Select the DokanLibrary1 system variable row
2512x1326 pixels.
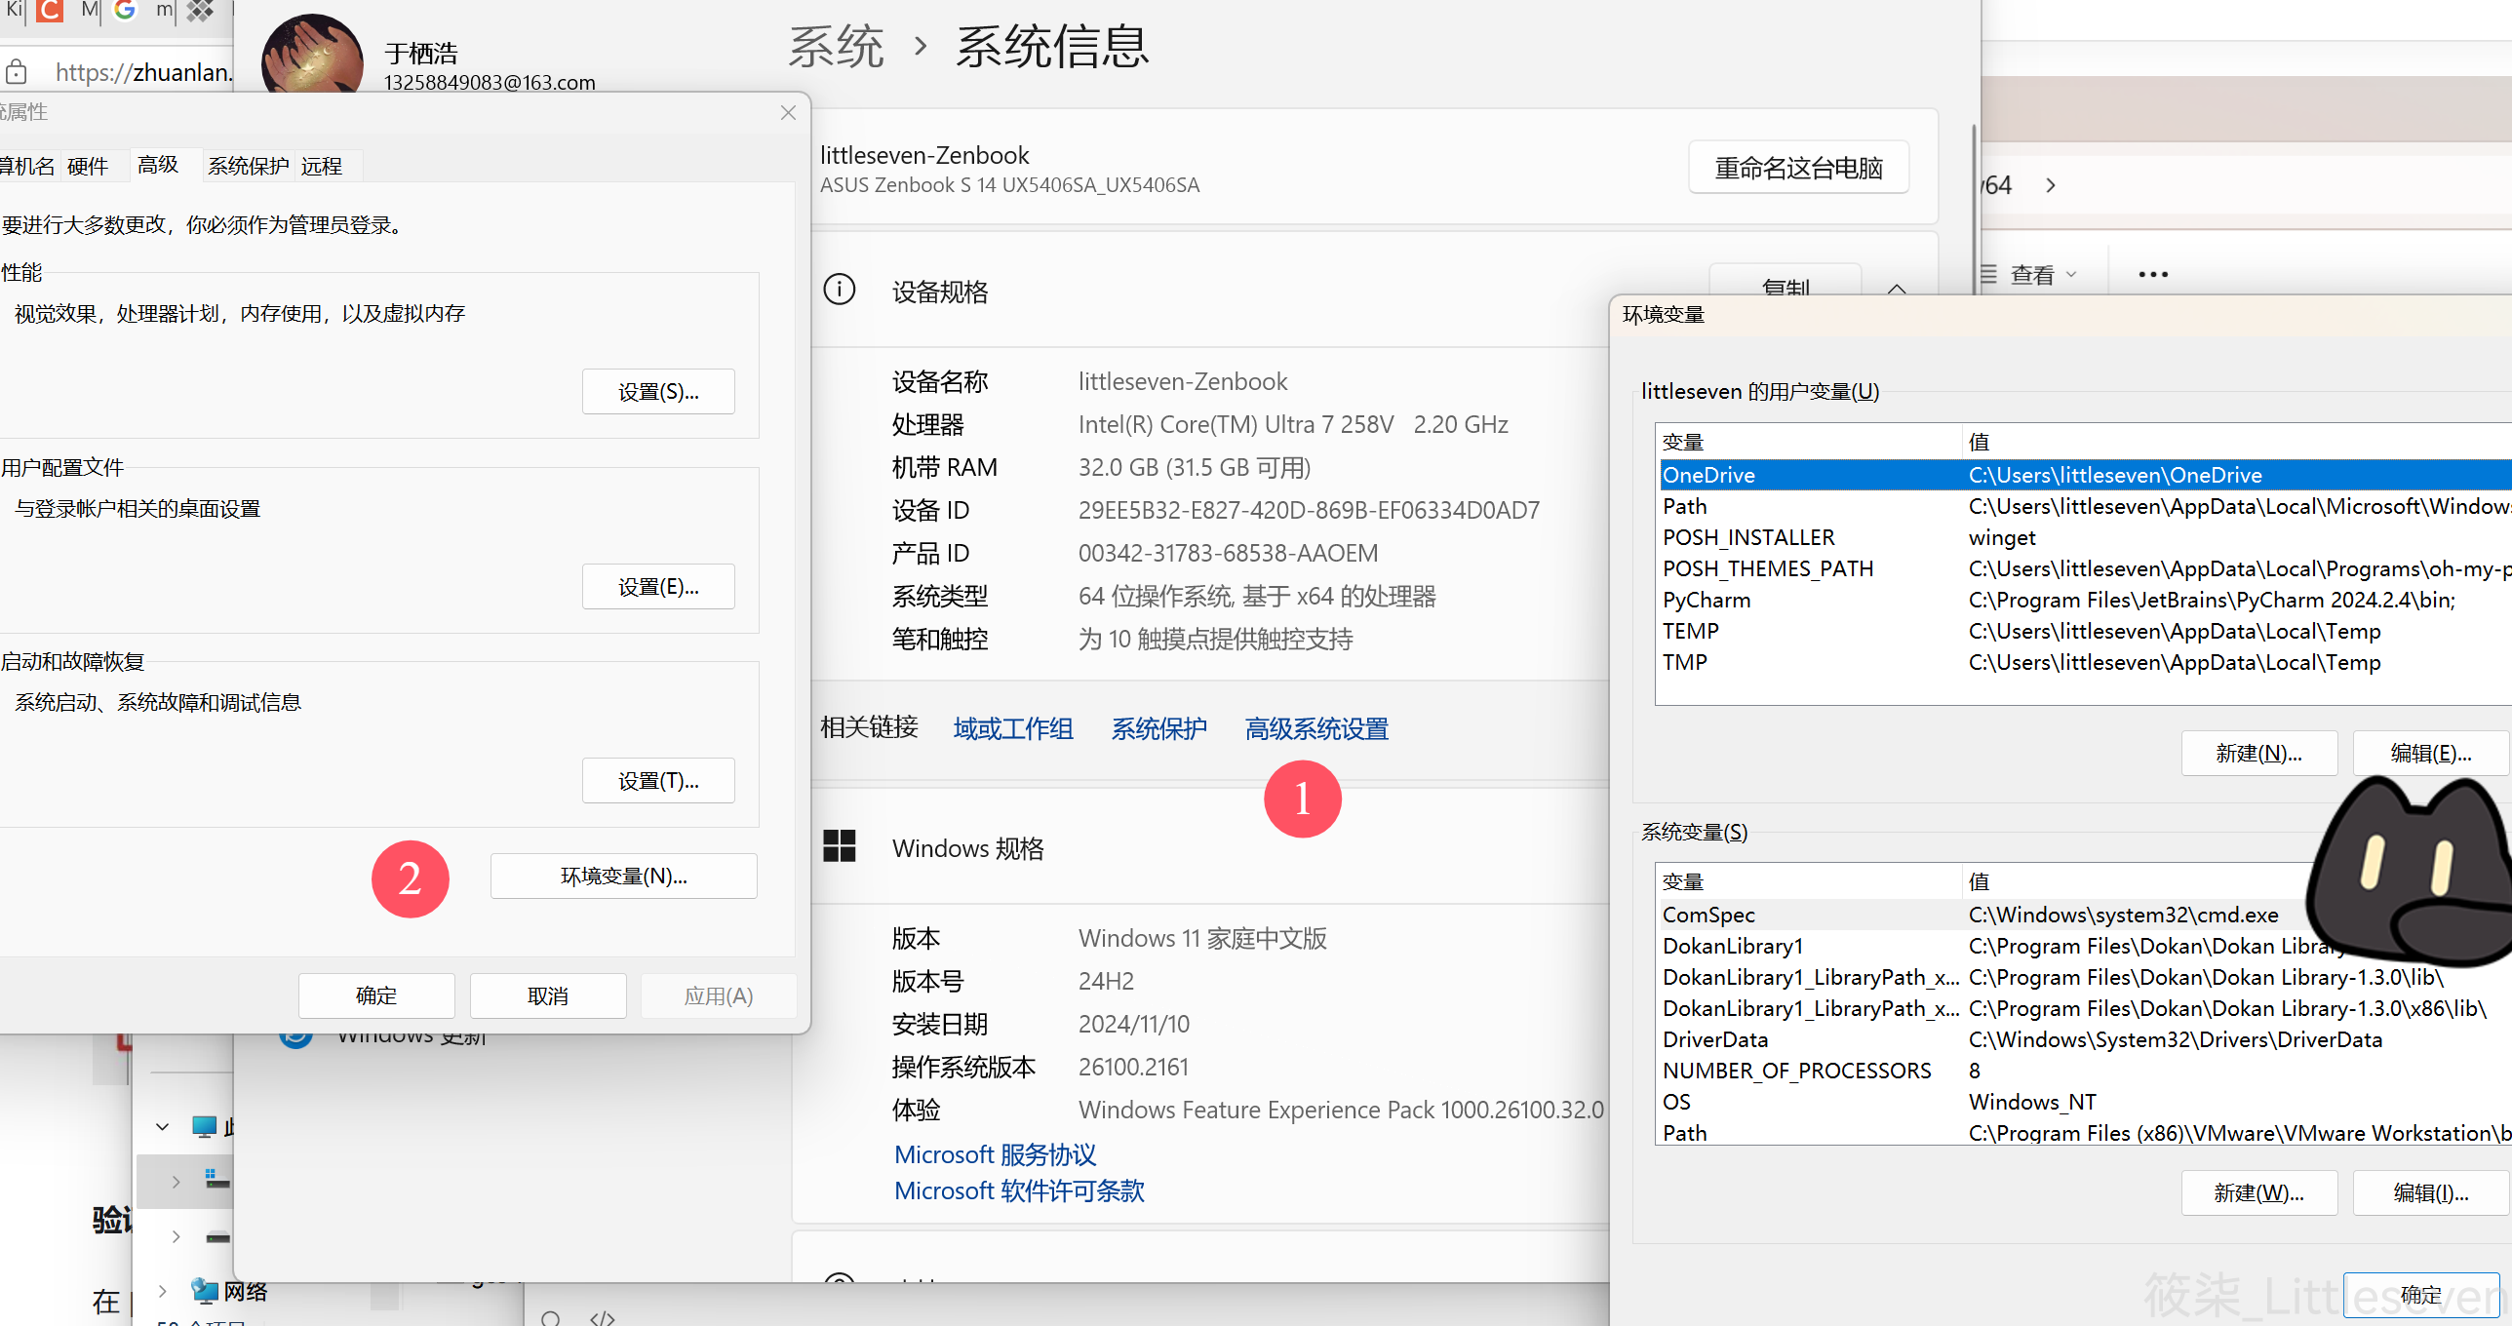(x=2085, y=946)
